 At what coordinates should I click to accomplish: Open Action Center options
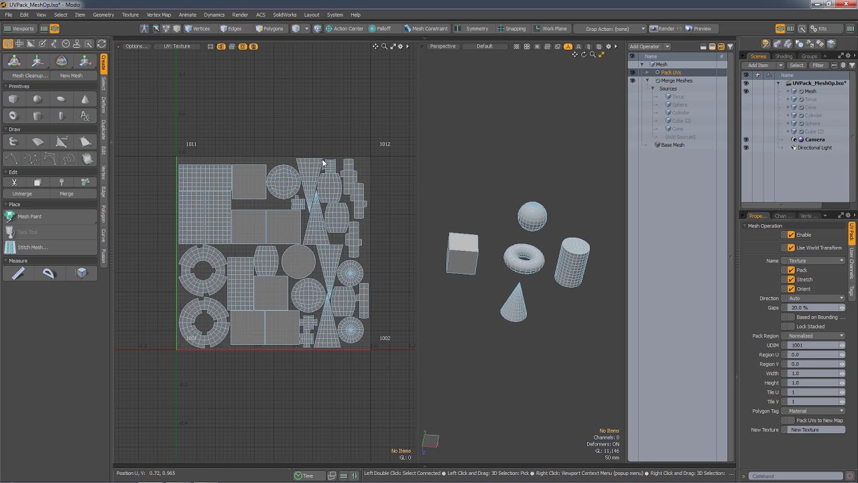345,29
